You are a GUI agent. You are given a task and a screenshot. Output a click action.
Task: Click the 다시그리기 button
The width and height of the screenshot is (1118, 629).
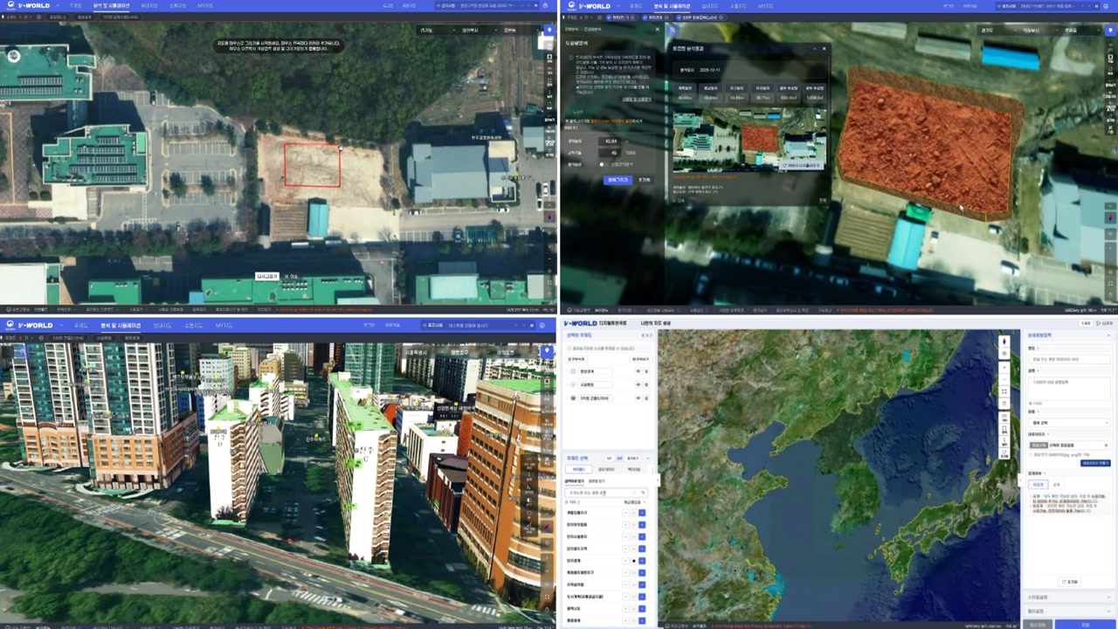coord(266,276)
